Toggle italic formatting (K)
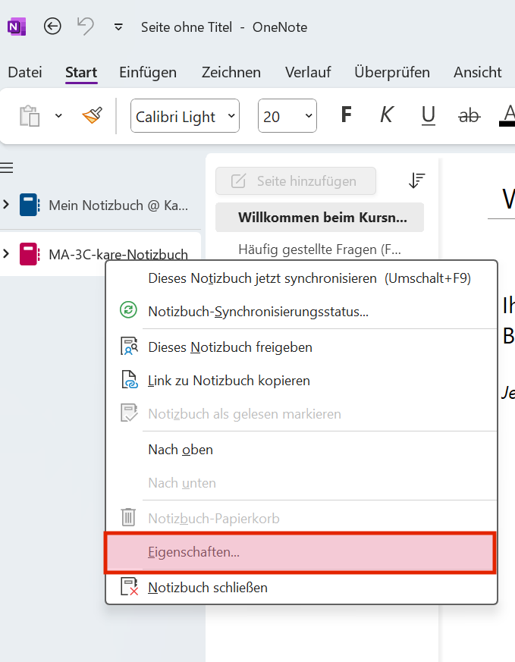 (x=387, y=115)
